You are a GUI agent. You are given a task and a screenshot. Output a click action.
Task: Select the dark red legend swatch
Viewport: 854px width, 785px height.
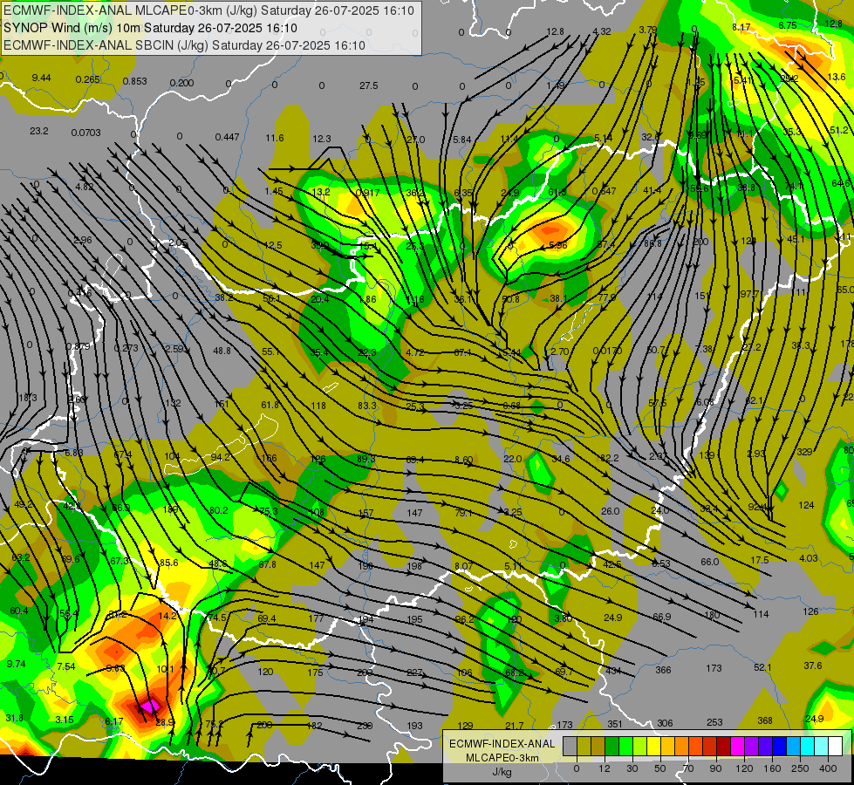point(723,746)
